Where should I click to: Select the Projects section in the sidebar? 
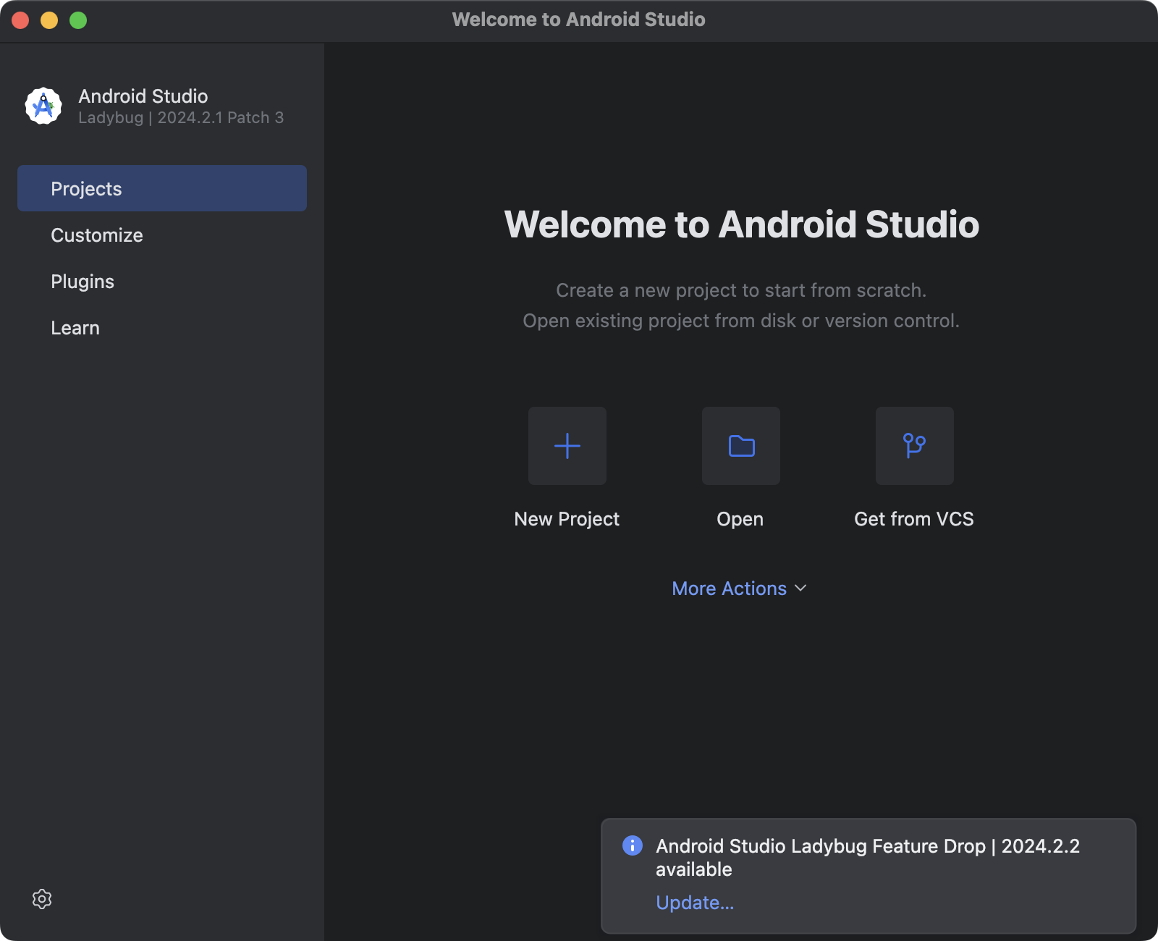click(x=86, y=188)
